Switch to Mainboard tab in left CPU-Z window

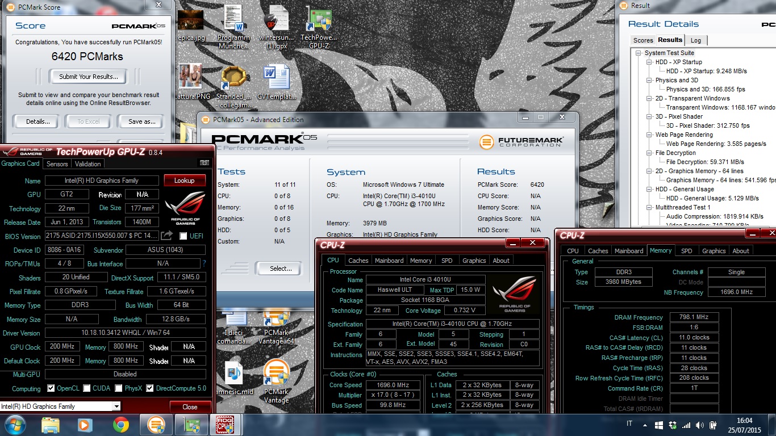coord(389,261)
